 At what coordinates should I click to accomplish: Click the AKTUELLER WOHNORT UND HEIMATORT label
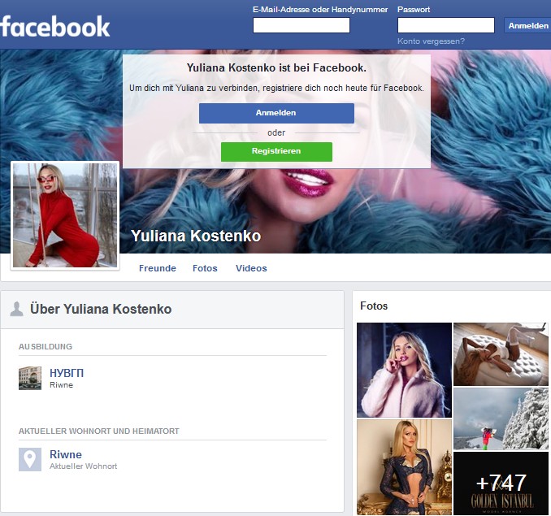pyautogui.click(x=99, y=431)
